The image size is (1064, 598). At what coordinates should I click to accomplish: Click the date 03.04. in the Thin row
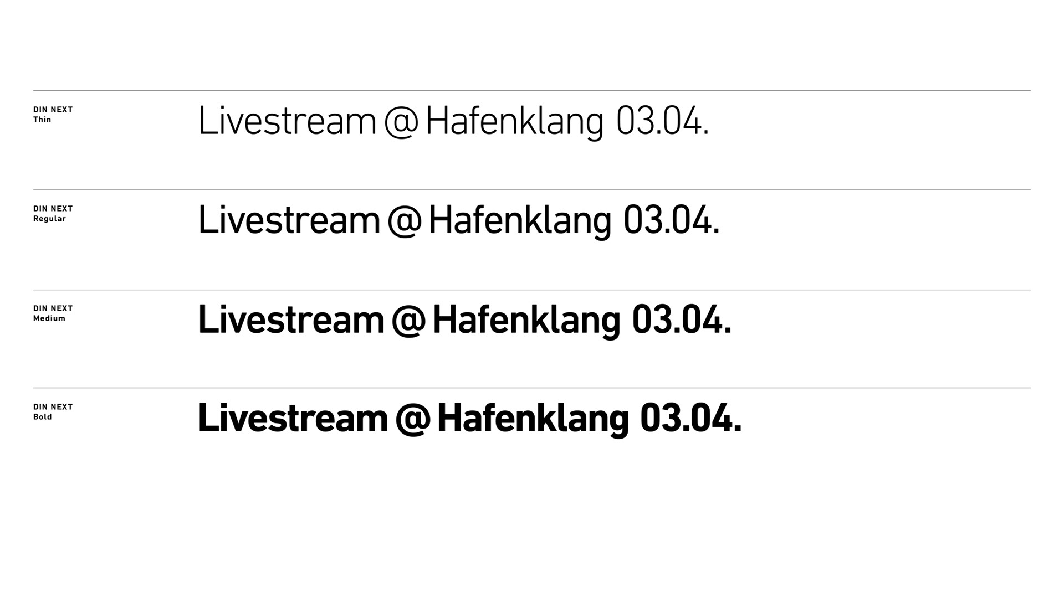click(x=662, y=121)
